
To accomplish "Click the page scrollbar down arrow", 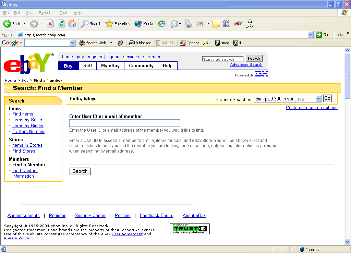I will [348, 241].
